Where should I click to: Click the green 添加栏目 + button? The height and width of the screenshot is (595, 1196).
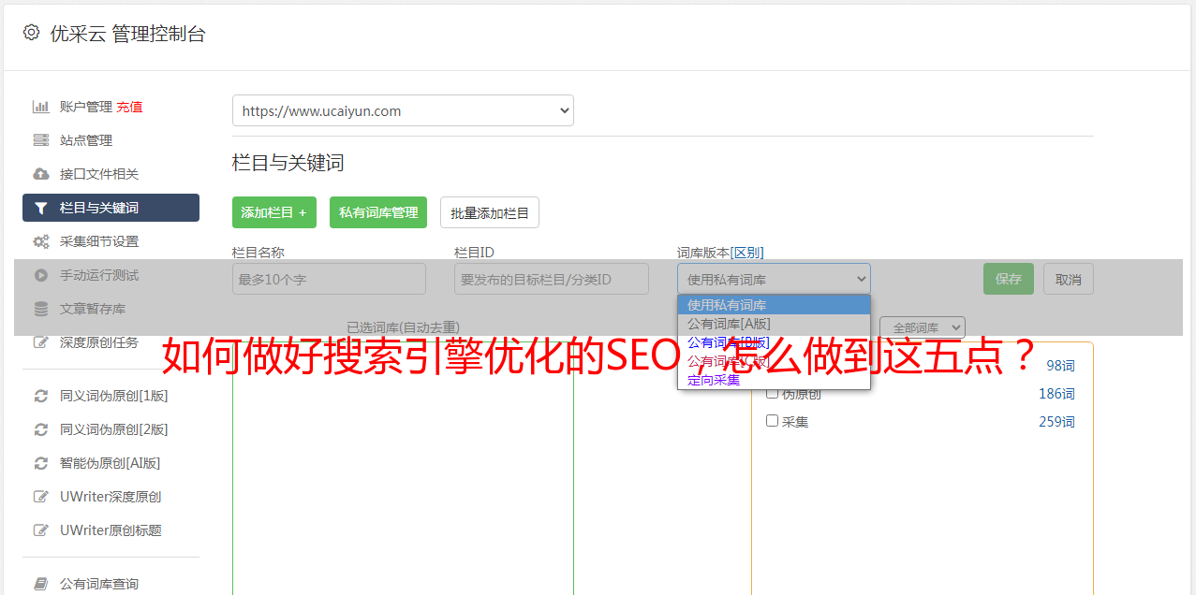pyautogui.click(x=274, y=212)
